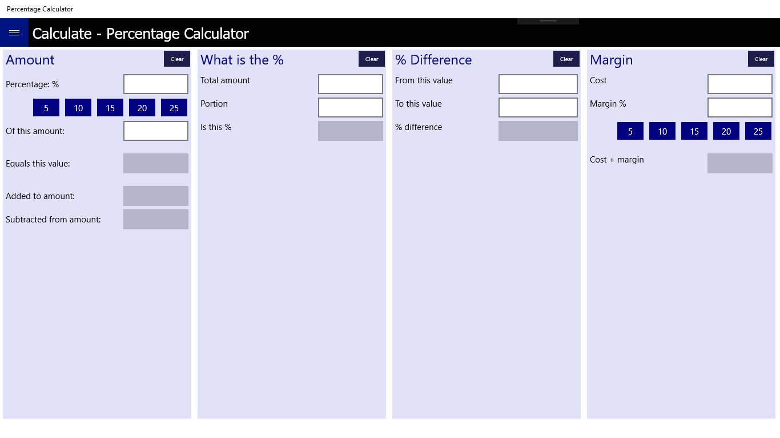Viewport: 780px width, 438px height.
Task: Click the title bar drag handle
Action: [x=548, y=22]
